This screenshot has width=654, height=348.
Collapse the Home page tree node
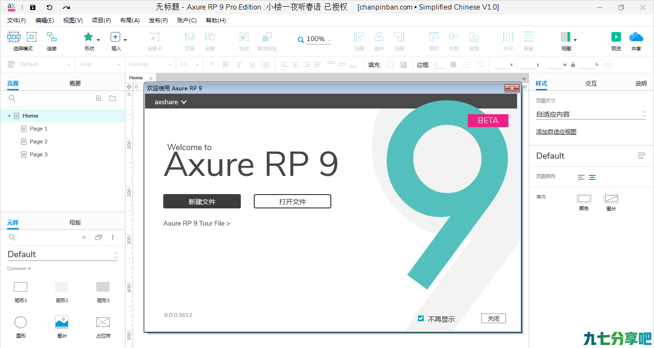coord(9,116)
